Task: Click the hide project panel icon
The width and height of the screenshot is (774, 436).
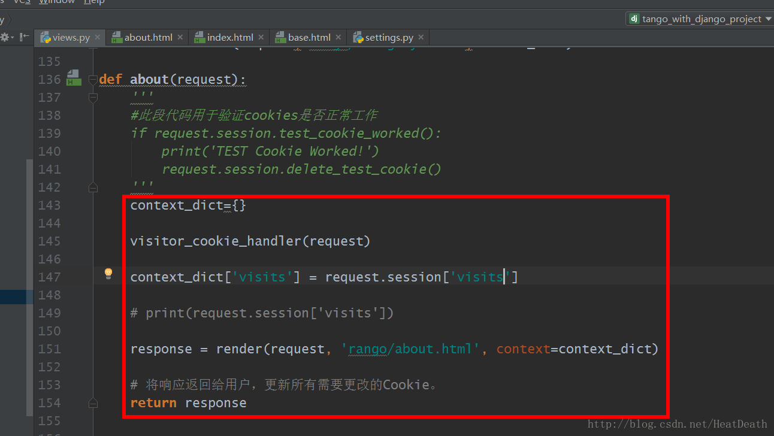Action: pyautogui.click(x=24, y=37)
